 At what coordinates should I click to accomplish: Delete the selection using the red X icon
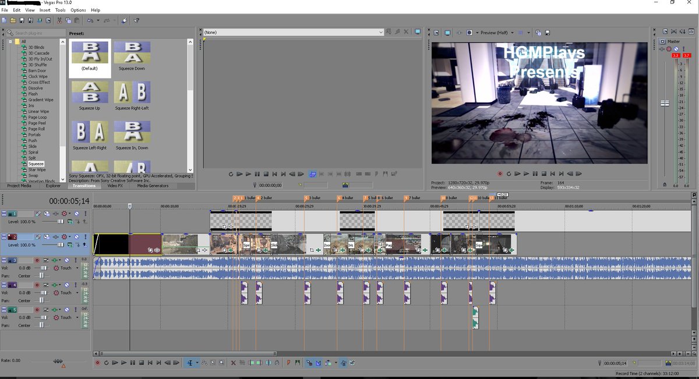click(x=233, y=363)
